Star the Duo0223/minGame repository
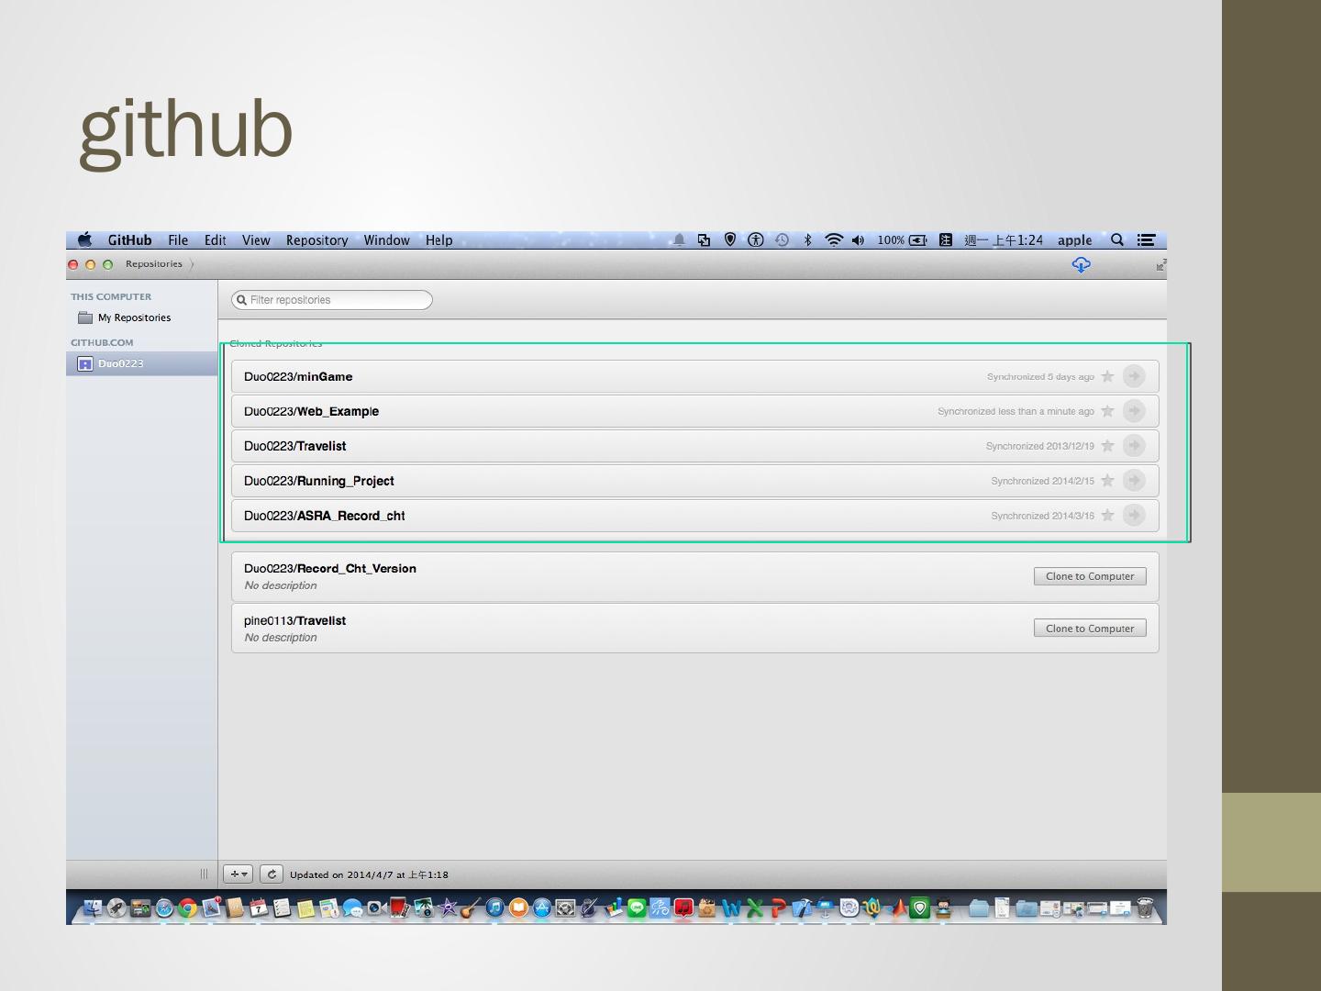 1107,376
